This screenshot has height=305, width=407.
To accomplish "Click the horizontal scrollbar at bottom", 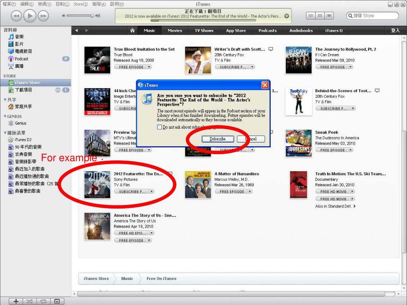I will 231,293.
